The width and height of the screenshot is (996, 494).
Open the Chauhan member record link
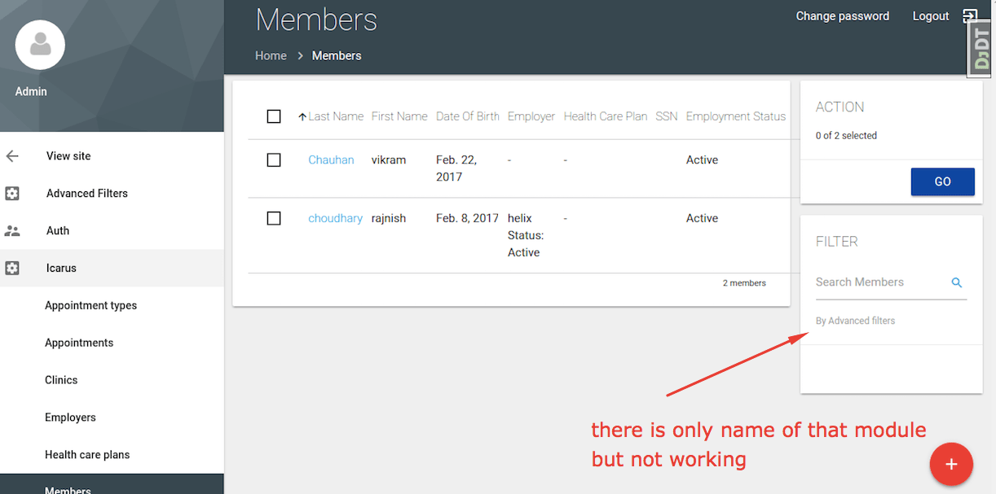tap(331, 160)
